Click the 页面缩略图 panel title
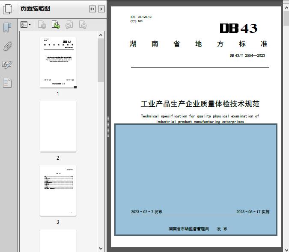The height and width of the screenshot is (252, 289). [35, 9]
